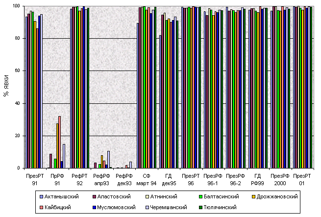
Task: Click the Актанышский bar in ГД дек95
Action: click(x=160, y=102)
